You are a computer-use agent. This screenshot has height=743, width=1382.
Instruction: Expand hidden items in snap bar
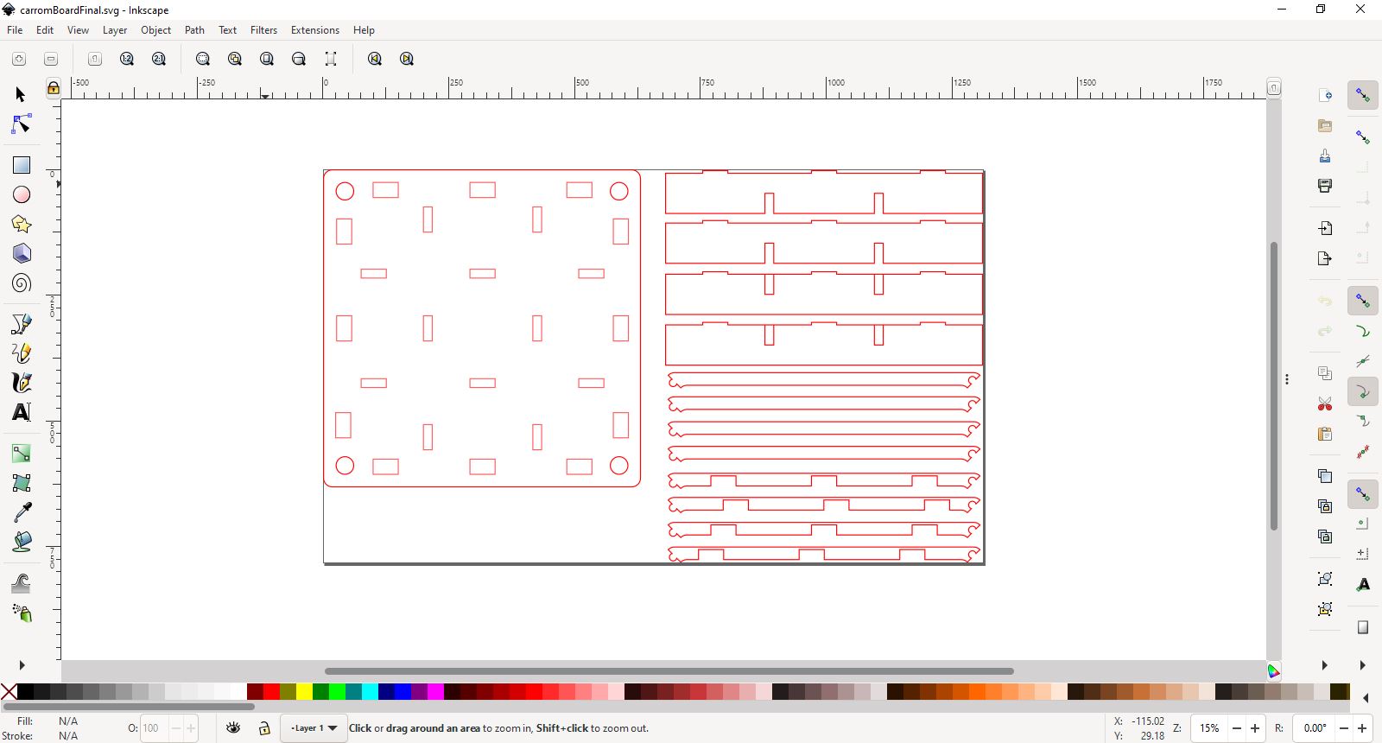(x=1362, y=665)
